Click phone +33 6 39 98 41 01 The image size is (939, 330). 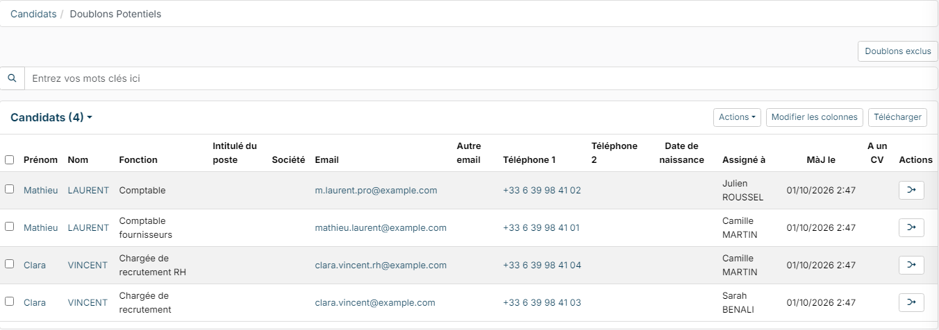(x=541, y=227)
